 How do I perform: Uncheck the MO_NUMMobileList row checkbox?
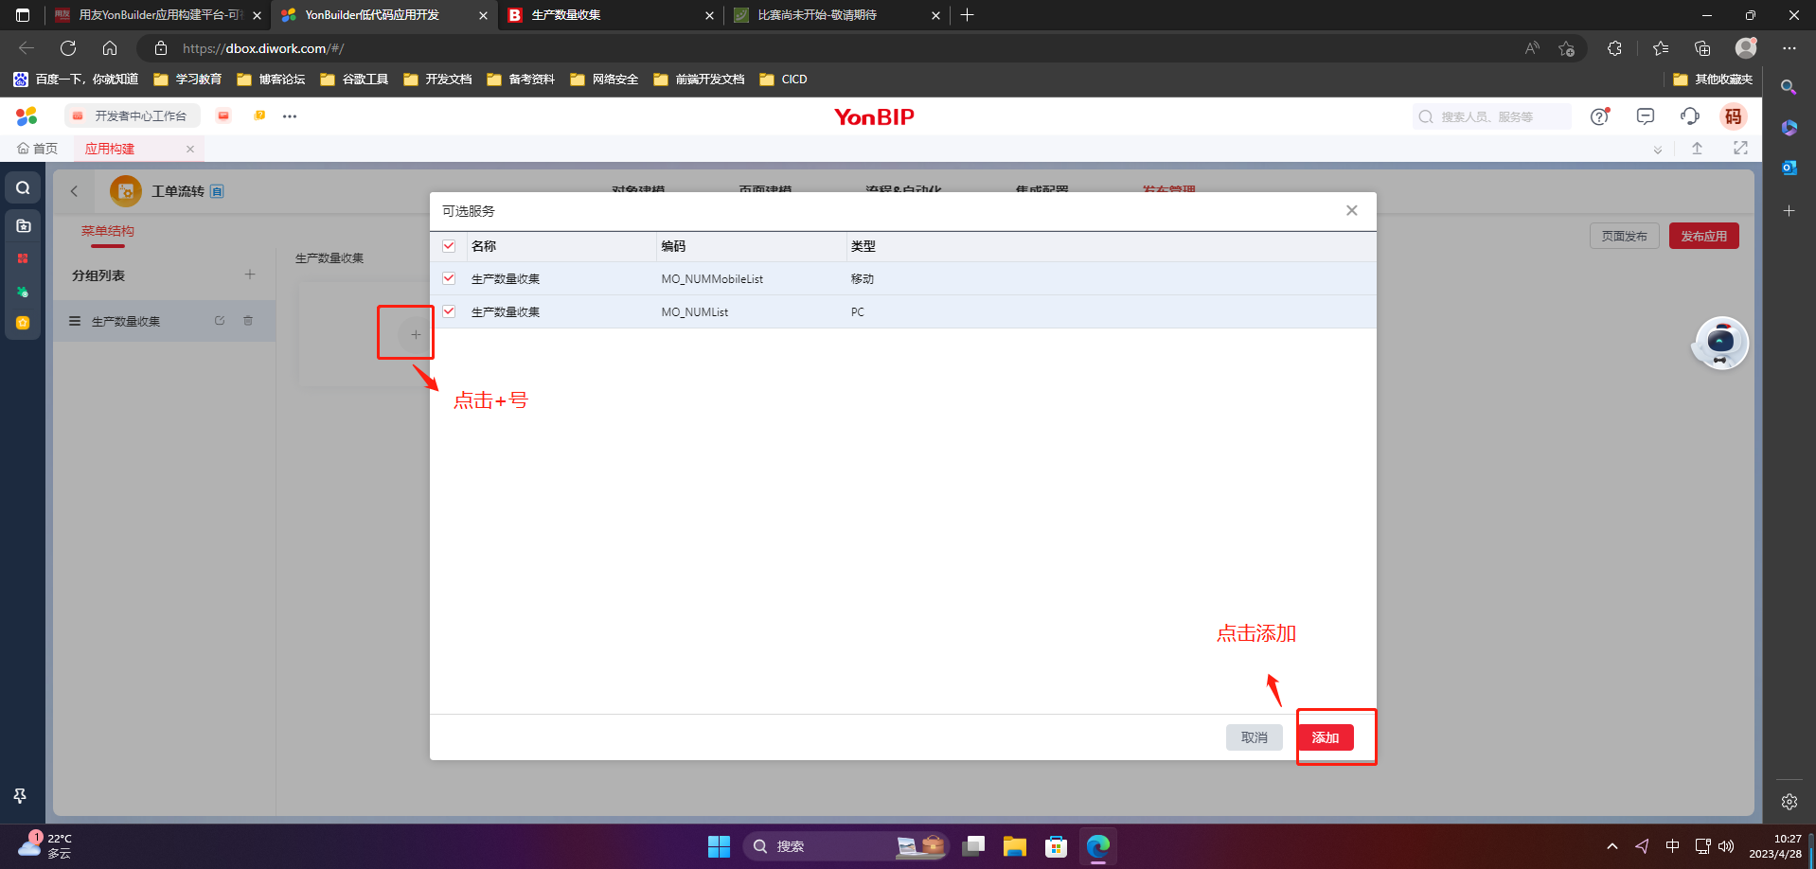click(x=449, y=278)
